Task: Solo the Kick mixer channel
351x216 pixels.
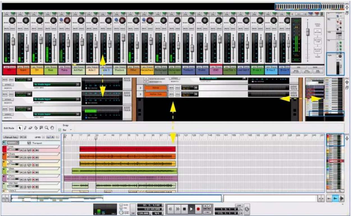Action: tap(12, 29)
